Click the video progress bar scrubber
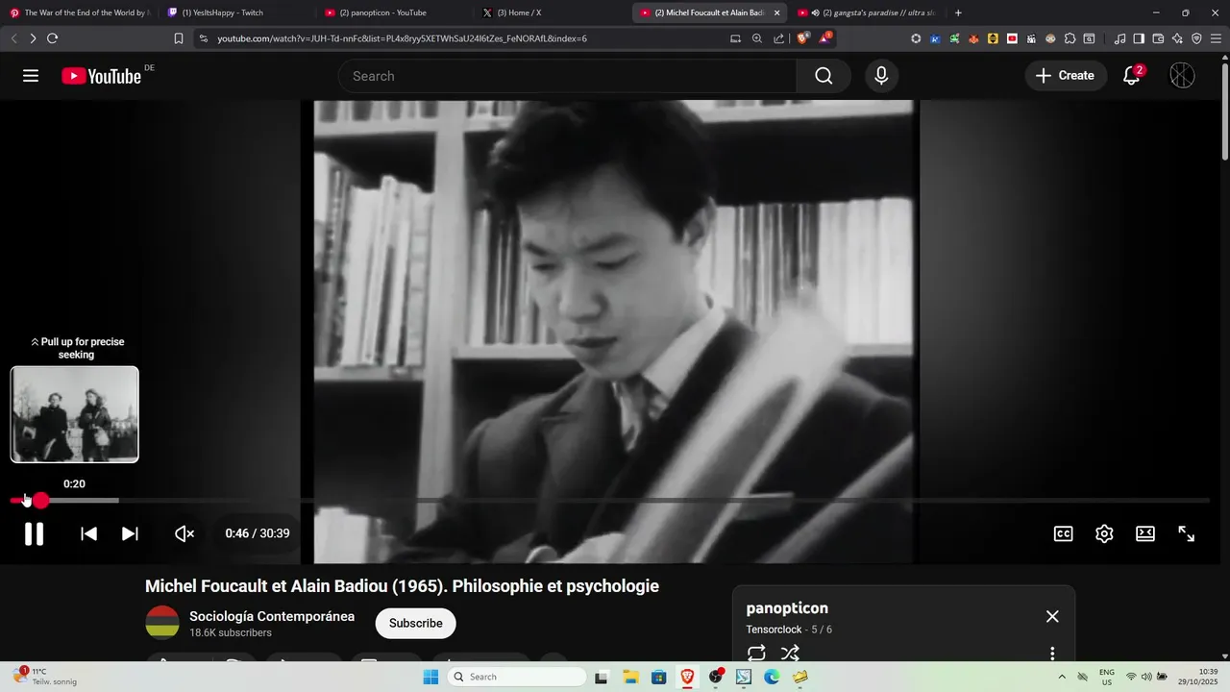 point(40,501)
